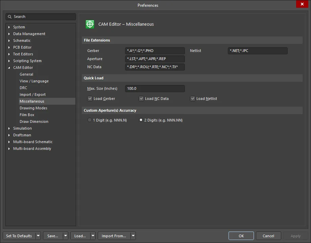
Task: Select the Text Editors category label
Action: [x=23, y=54]
